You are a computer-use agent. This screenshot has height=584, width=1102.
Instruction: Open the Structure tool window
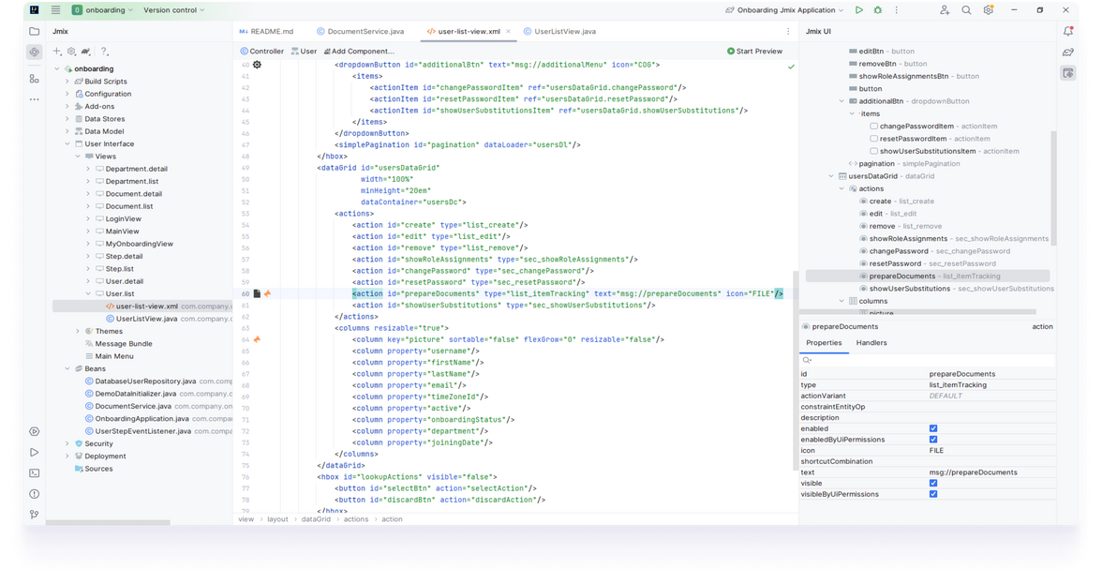tap(34, 79)
